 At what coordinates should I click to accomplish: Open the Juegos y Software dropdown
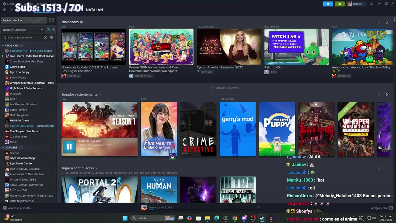click(x=23, y=30)
